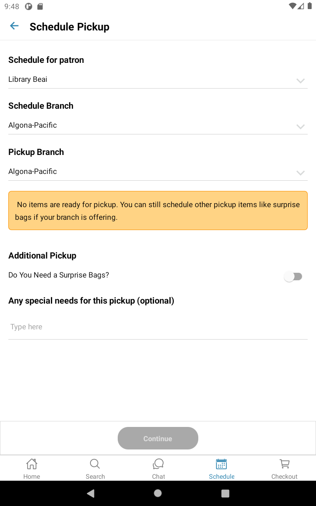Open the Chat bubble icon
This screenshot has width=316, height=506.
pos(158,464)
